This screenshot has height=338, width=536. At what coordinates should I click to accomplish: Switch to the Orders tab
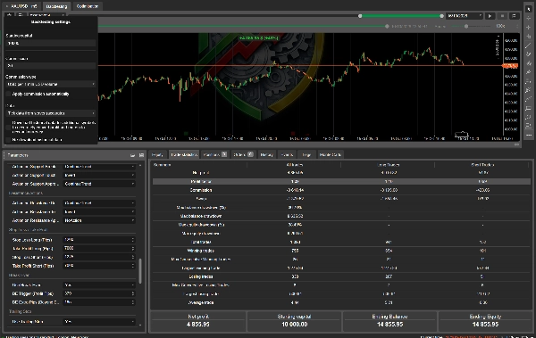click(243, 154)
